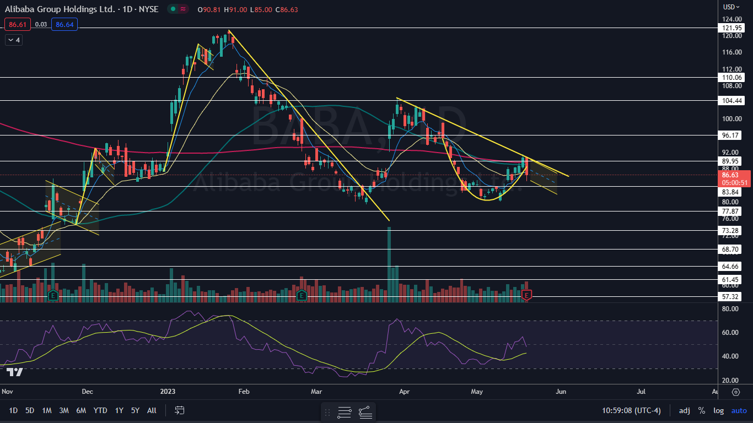Screen dimensions: 753x423
Task: Click the Jun label on time axis
Action: [x=561, y=392]
